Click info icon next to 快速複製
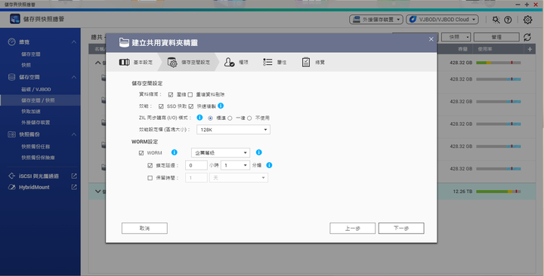This screenshot has width=544, height=276. (x=221, y=106)
